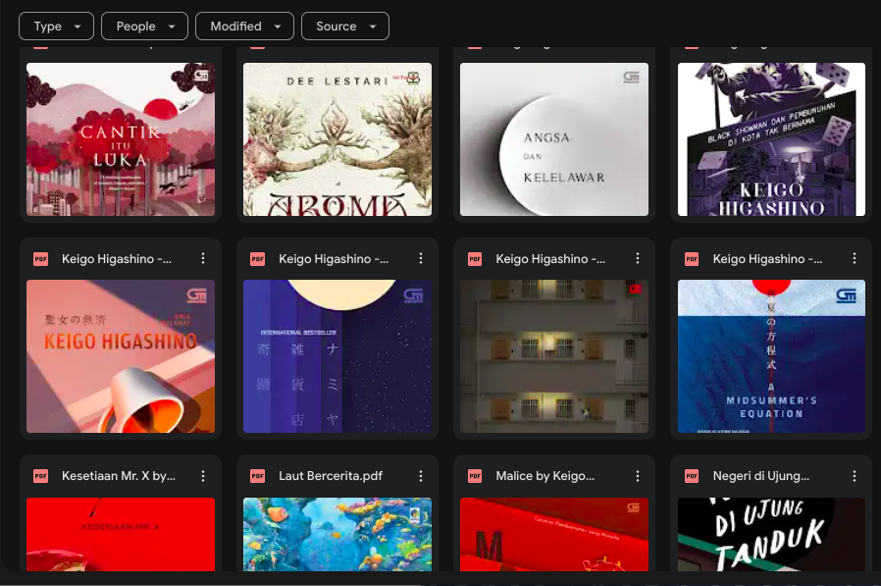Open the purple International Bestseller moon cover
881x586 pixels.
pyautogui.click(x=337, y=356)
